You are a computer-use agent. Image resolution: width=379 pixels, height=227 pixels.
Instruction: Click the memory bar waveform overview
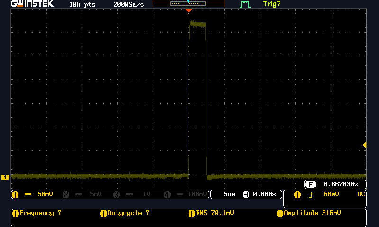(x=188, y=3)
